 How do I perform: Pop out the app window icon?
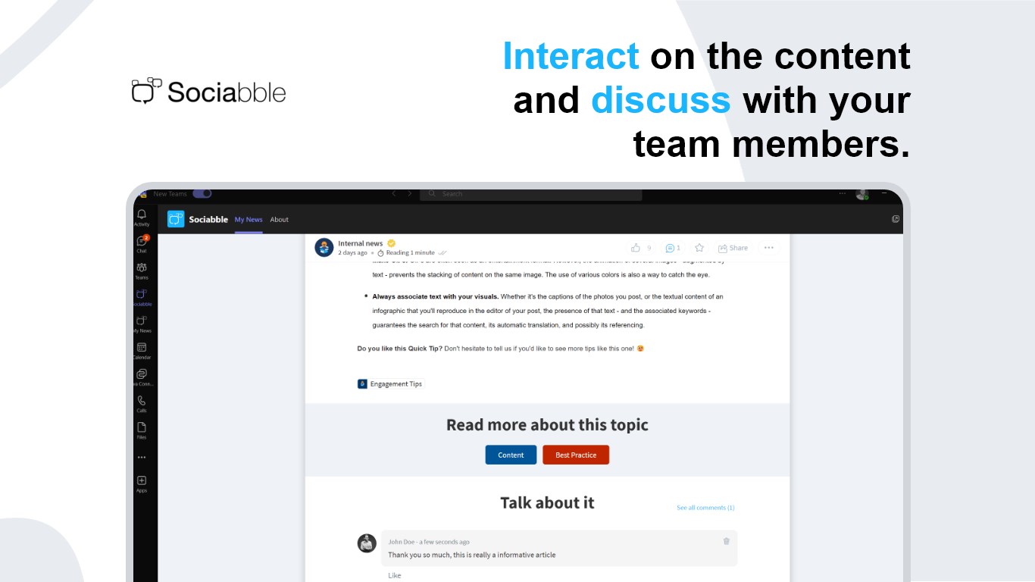[x=896, y=219]
